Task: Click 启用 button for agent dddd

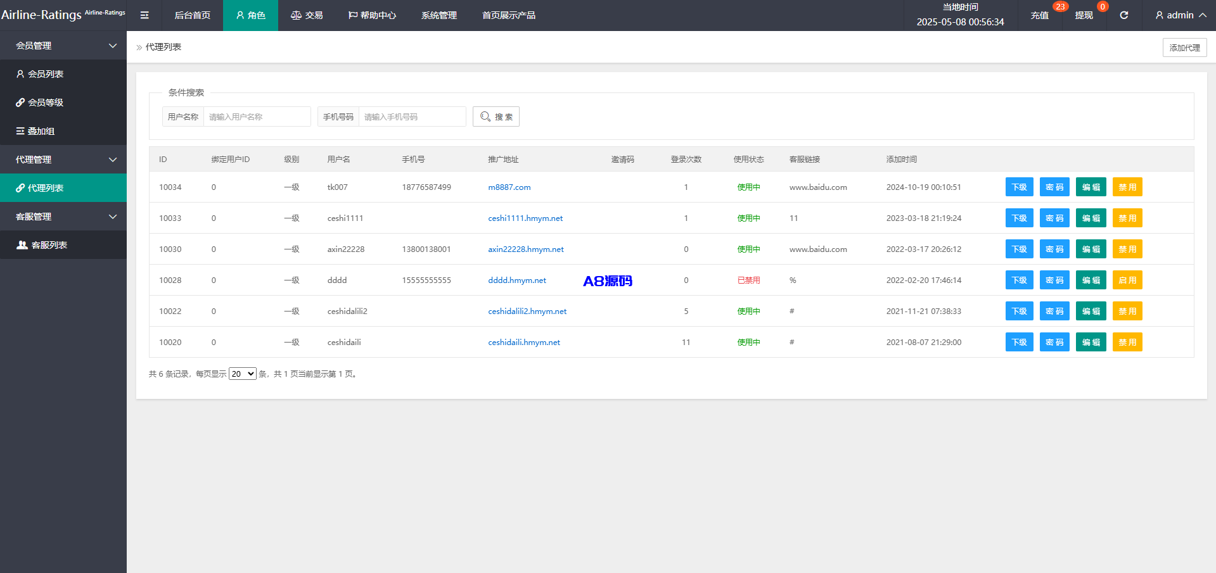Action: 1127,280
